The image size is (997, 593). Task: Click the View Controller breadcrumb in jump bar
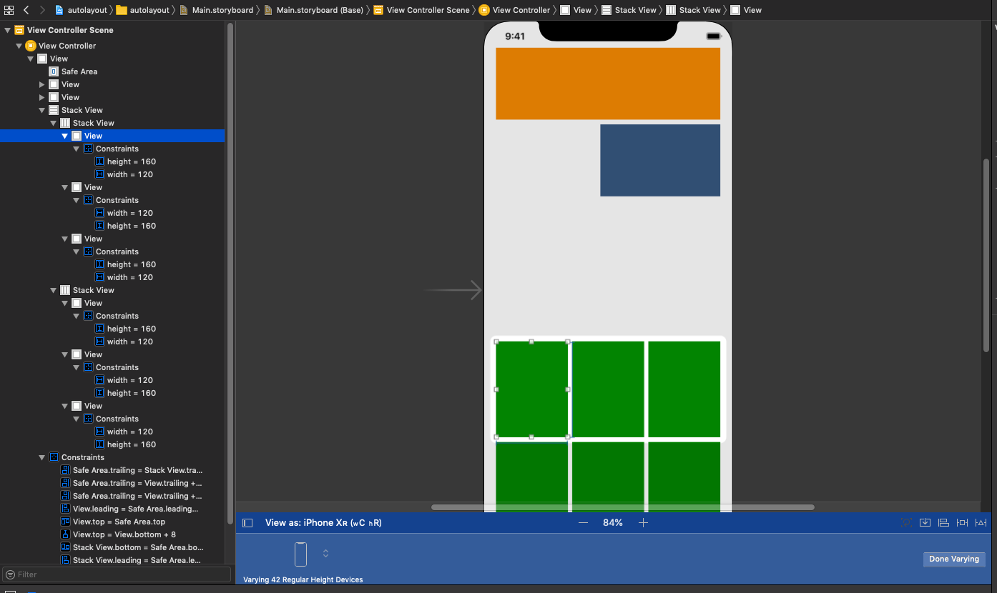514,10
